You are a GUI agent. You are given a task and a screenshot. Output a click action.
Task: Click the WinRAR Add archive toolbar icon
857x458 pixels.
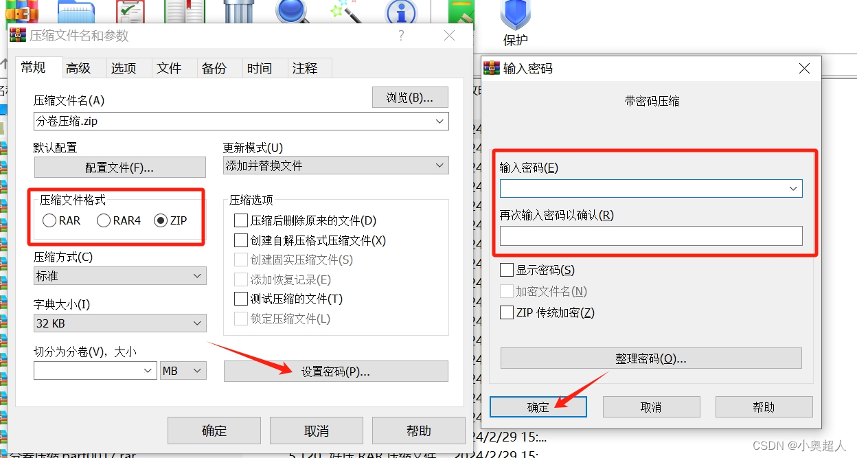(22, 10)
